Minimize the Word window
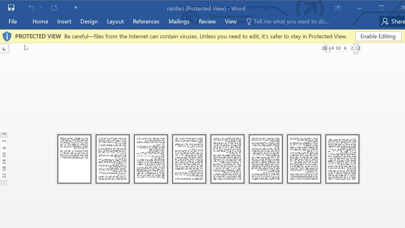The height and width of the screenshot is (228, 405). click(359, 8)
